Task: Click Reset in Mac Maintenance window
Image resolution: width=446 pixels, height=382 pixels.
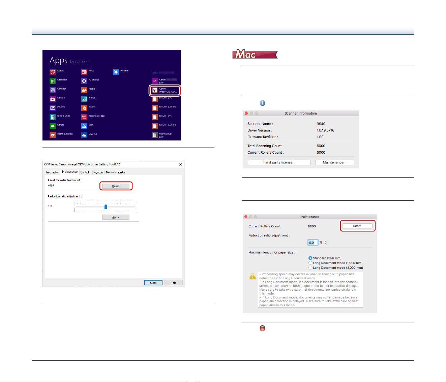Action: [357, 226]
